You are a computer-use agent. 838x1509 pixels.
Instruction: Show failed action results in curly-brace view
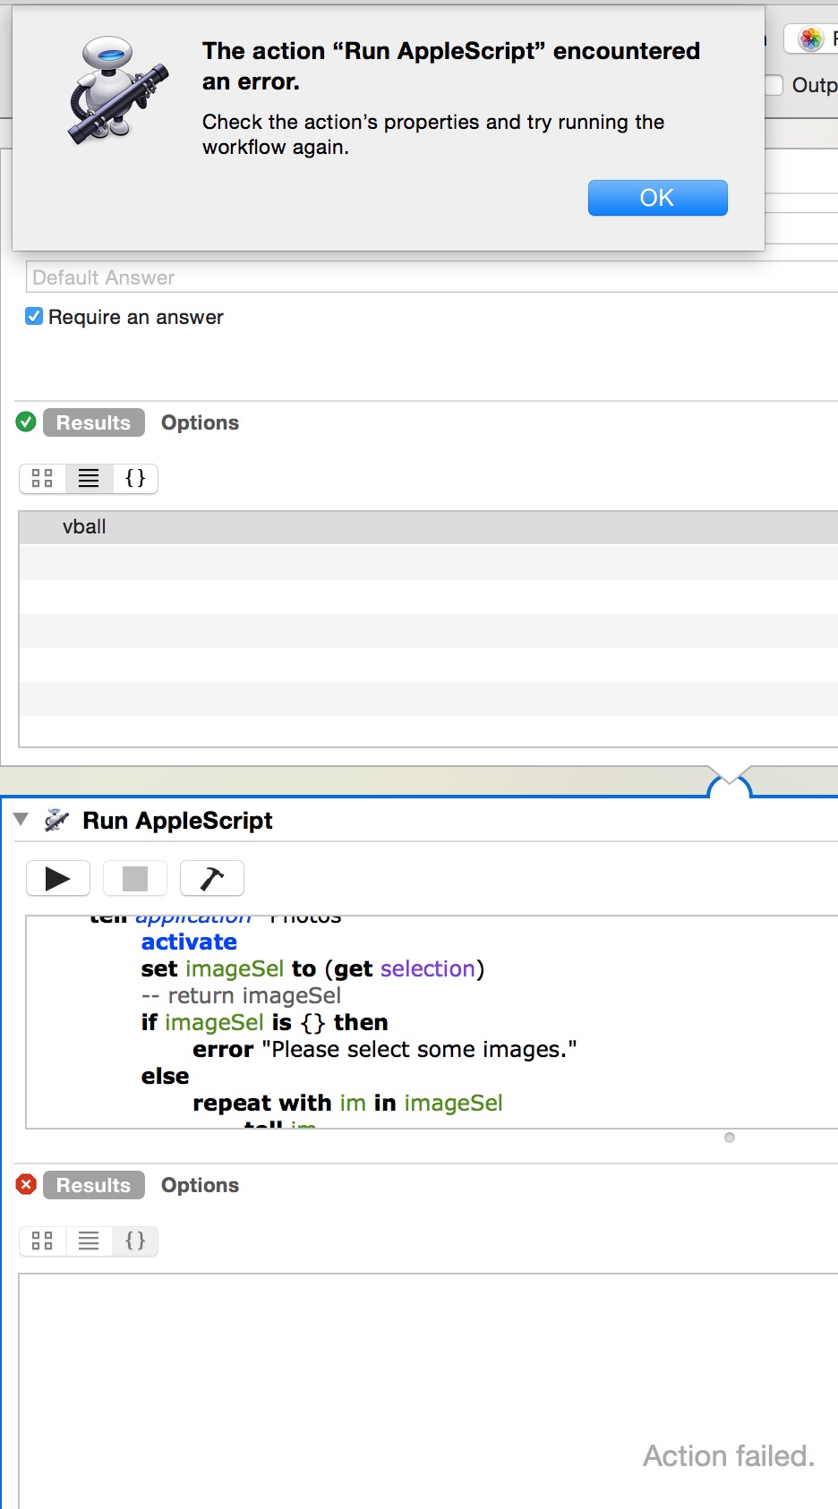coord(135,1241)
